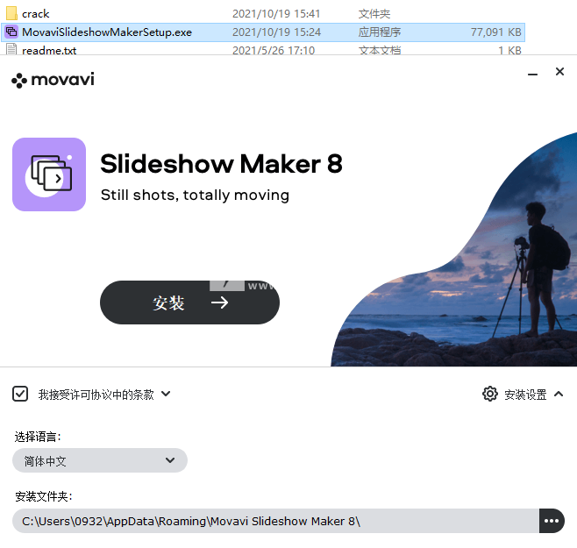Image resolution: width=577 pixels, height=548 pixels.
Task: Click the 应用程序 type cell
Action: (x=380, y=32)
